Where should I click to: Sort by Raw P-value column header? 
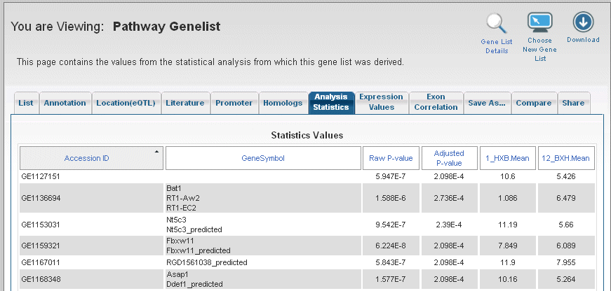391,158
